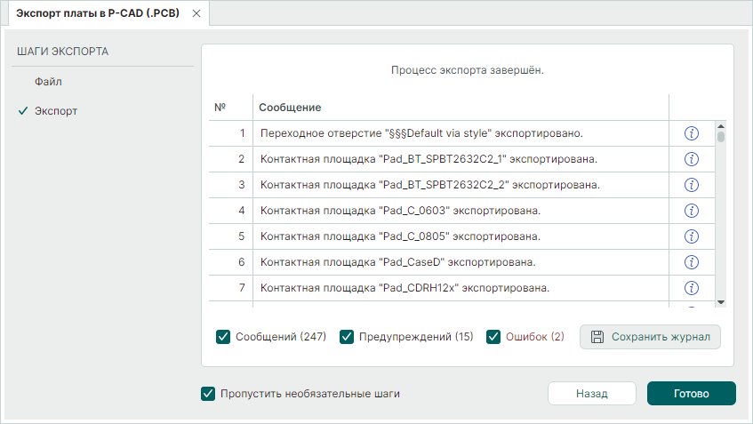753x424 pixels.
Task: Toggle Пропустить необязательные шаги checkbox
Action: click(208, 393)
